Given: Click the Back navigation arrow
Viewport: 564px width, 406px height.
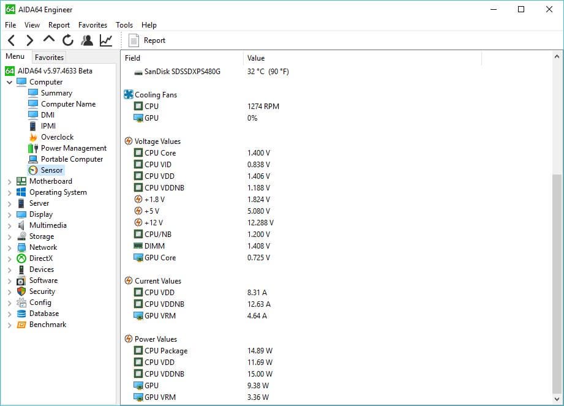Looking at the screenshot, I should [12, 40].
